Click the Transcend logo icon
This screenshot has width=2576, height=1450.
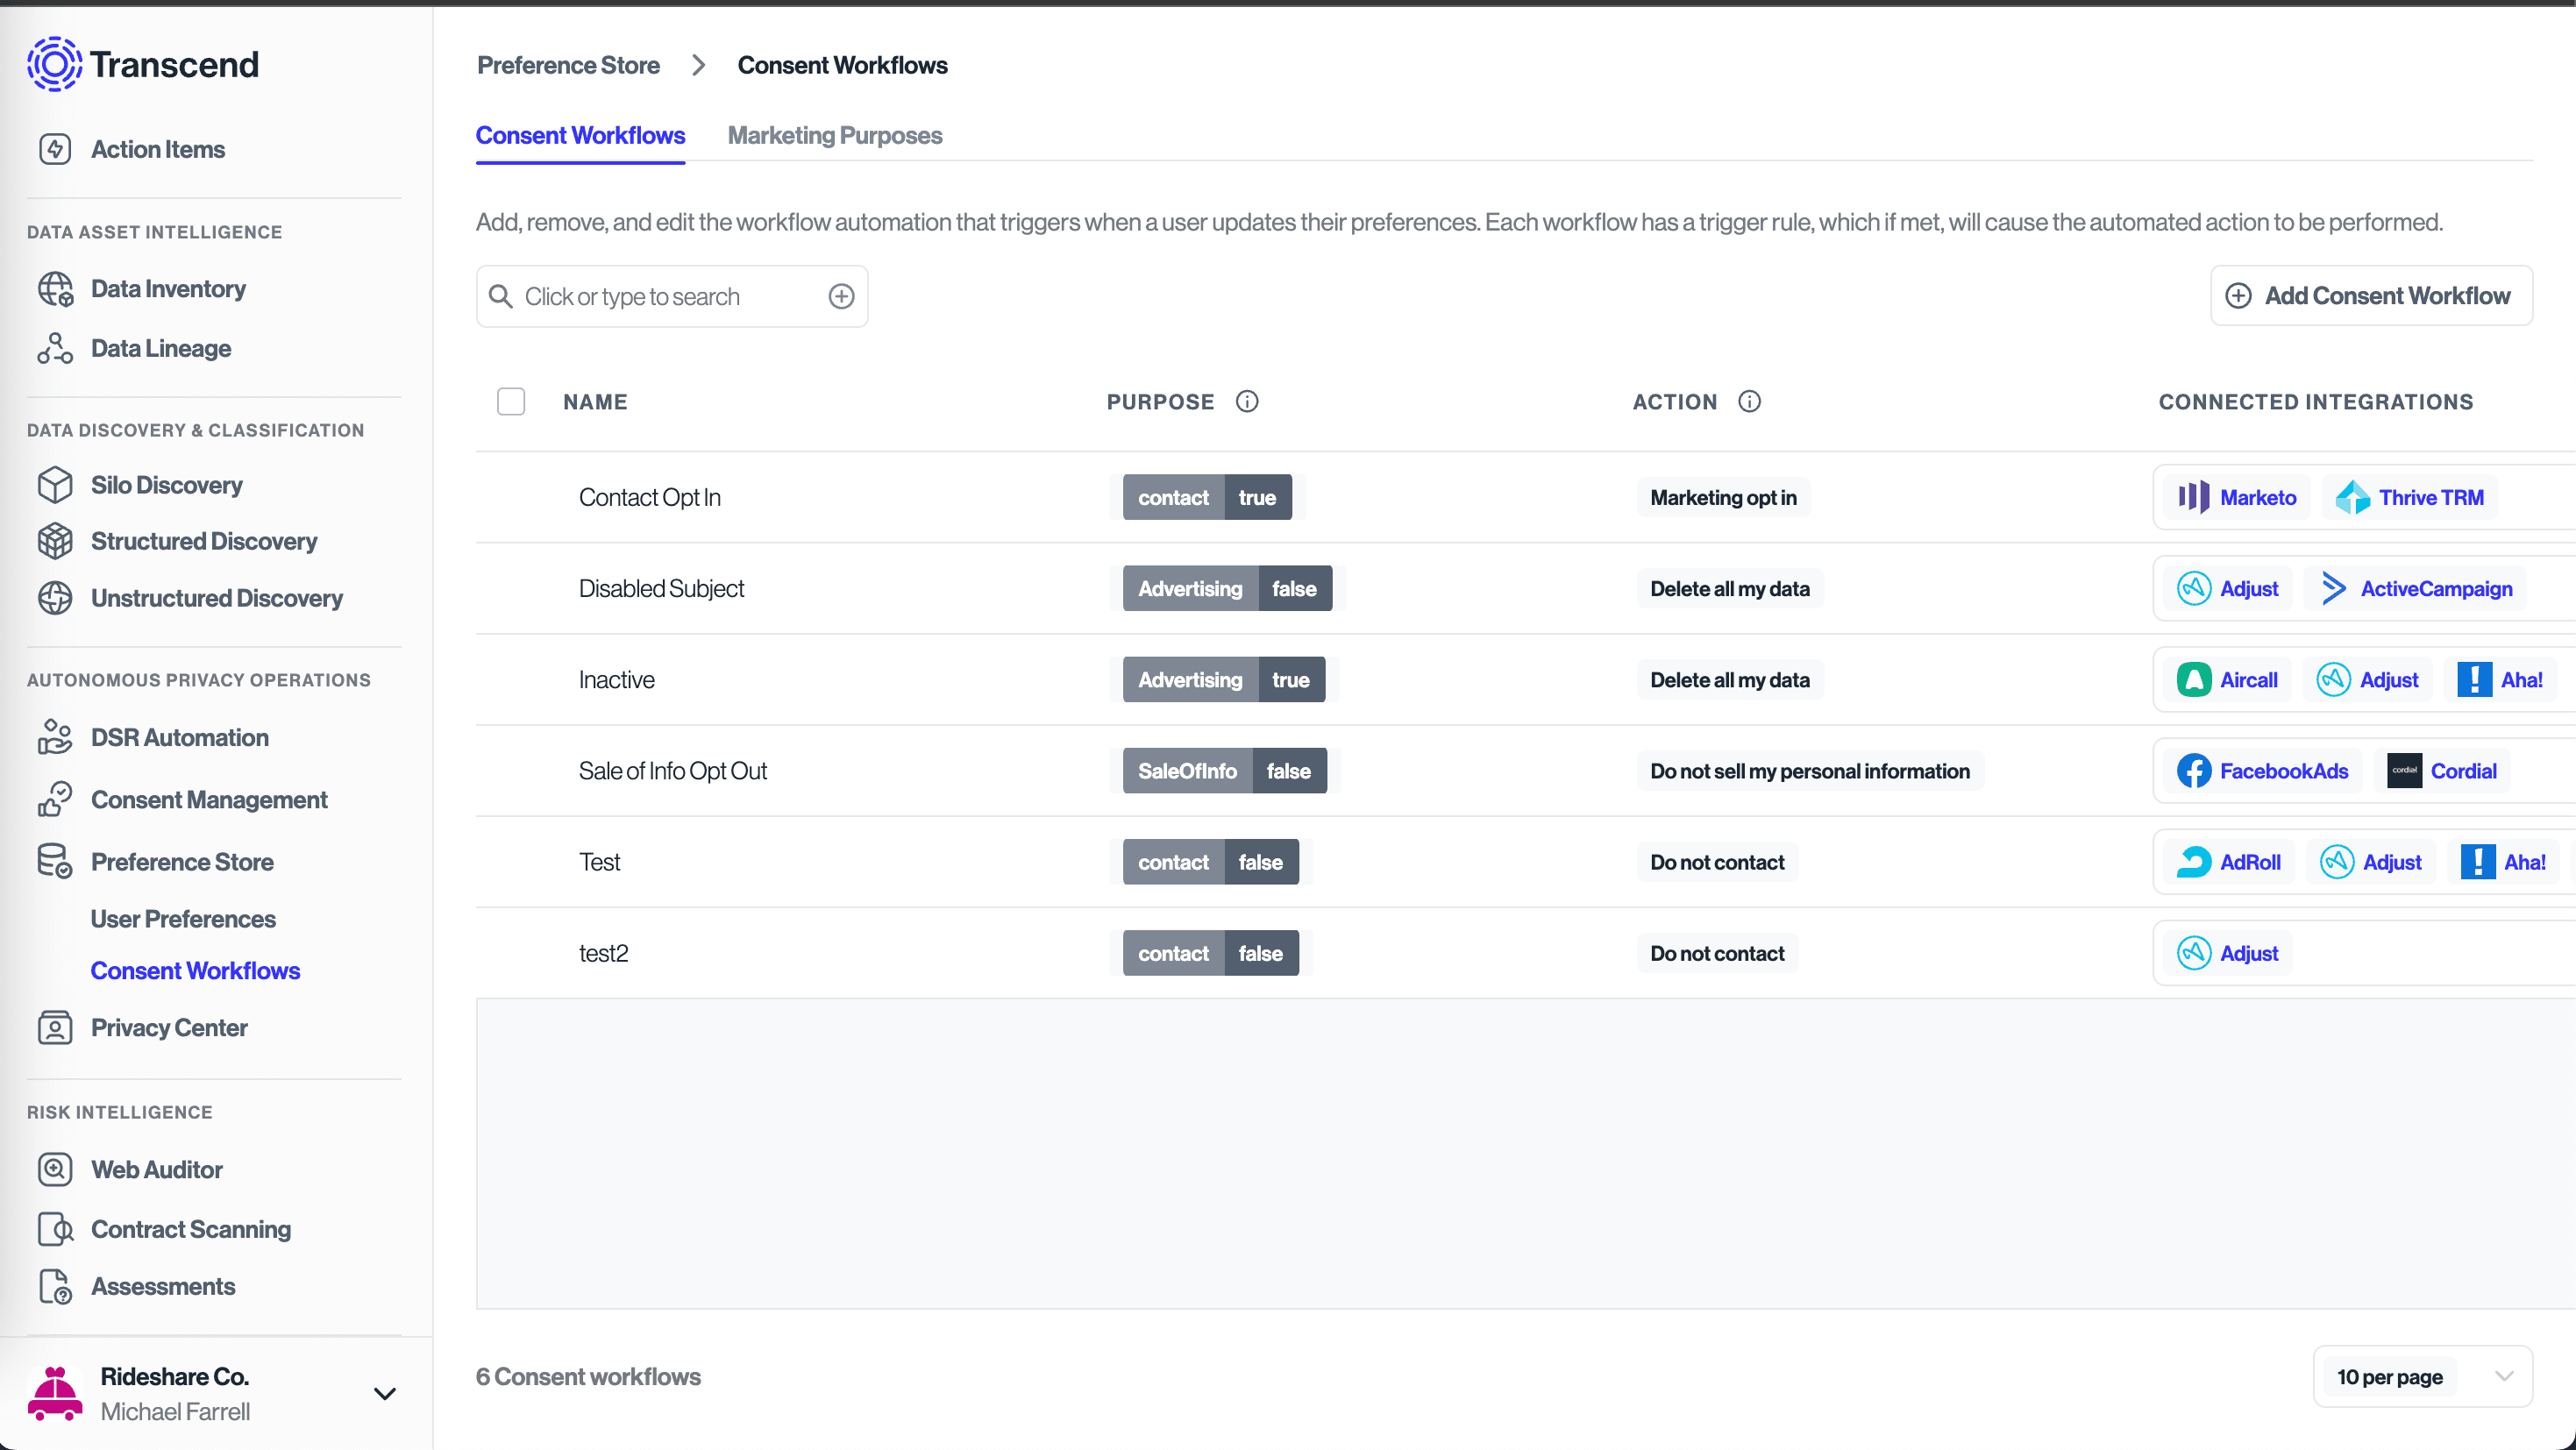[x=54, y=65]
